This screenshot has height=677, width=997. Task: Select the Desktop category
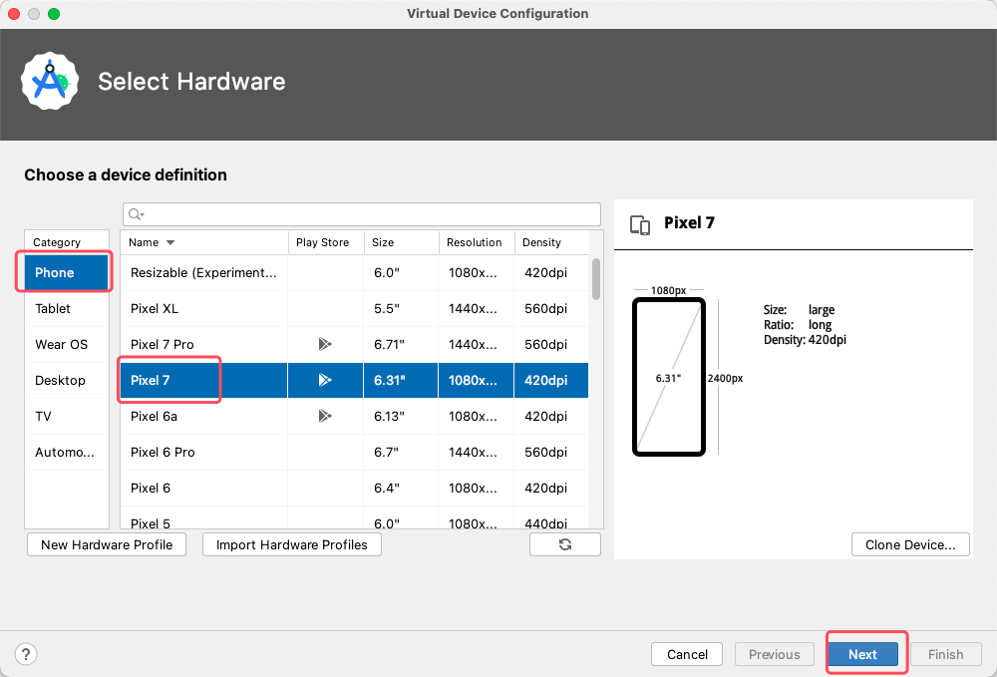click(66, 381)
